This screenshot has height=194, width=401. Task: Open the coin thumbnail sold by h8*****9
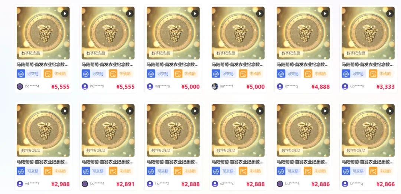tap(108, 33)
